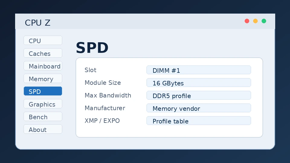Click the Max Bandwidth label
The image size is (290, 163).
point(108,95)
